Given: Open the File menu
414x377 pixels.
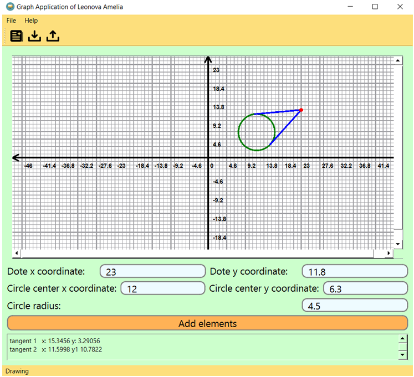Looking at the screenshot, I should coord(11,20).
